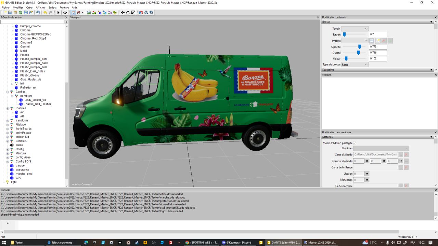Collapse the Brosse section arrow

(431, 22)
